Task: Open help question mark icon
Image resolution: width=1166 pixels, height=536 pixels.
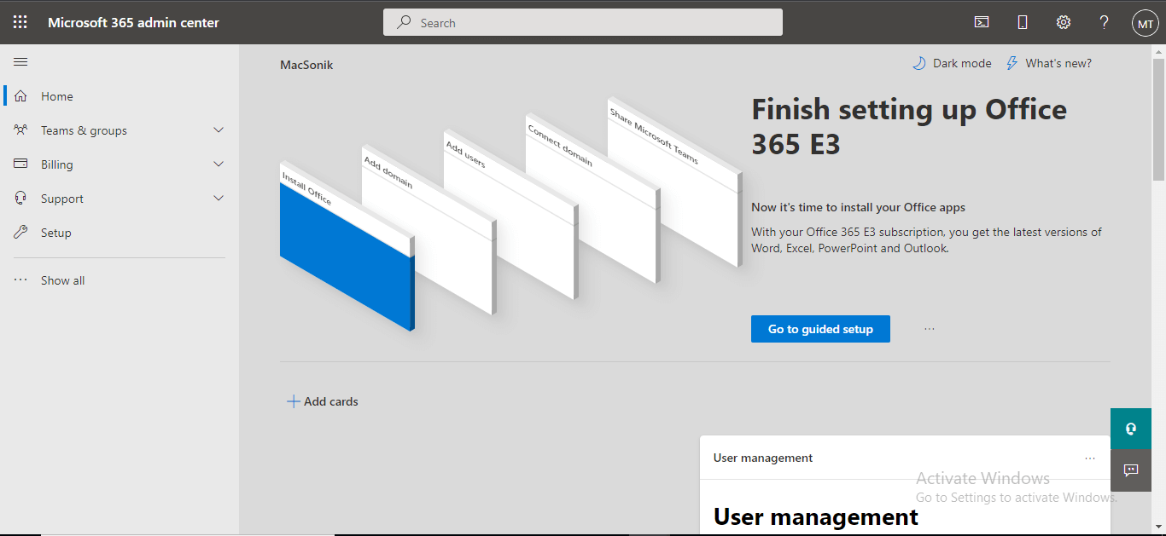Action: click(1104, 22)
